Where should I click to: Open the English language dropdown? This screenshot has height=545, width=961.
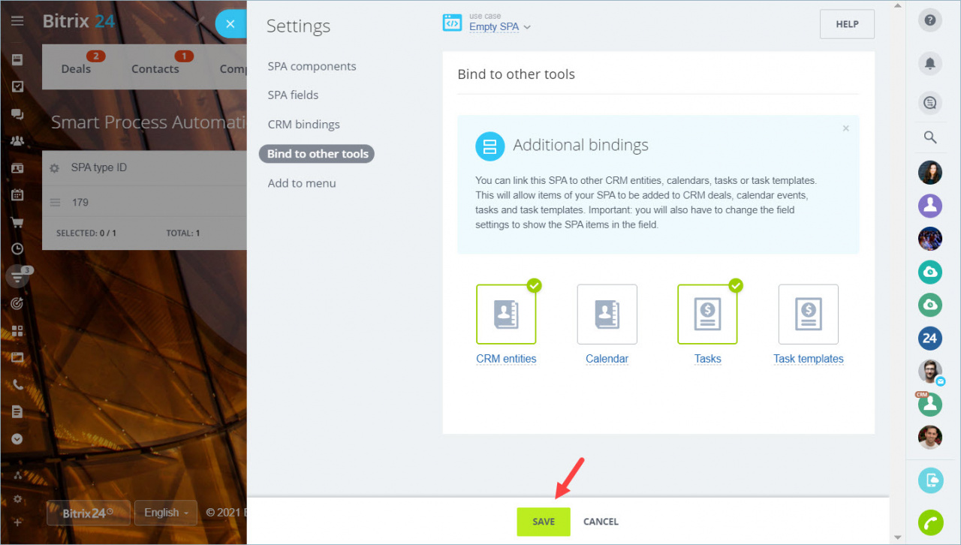pos(166,513)
